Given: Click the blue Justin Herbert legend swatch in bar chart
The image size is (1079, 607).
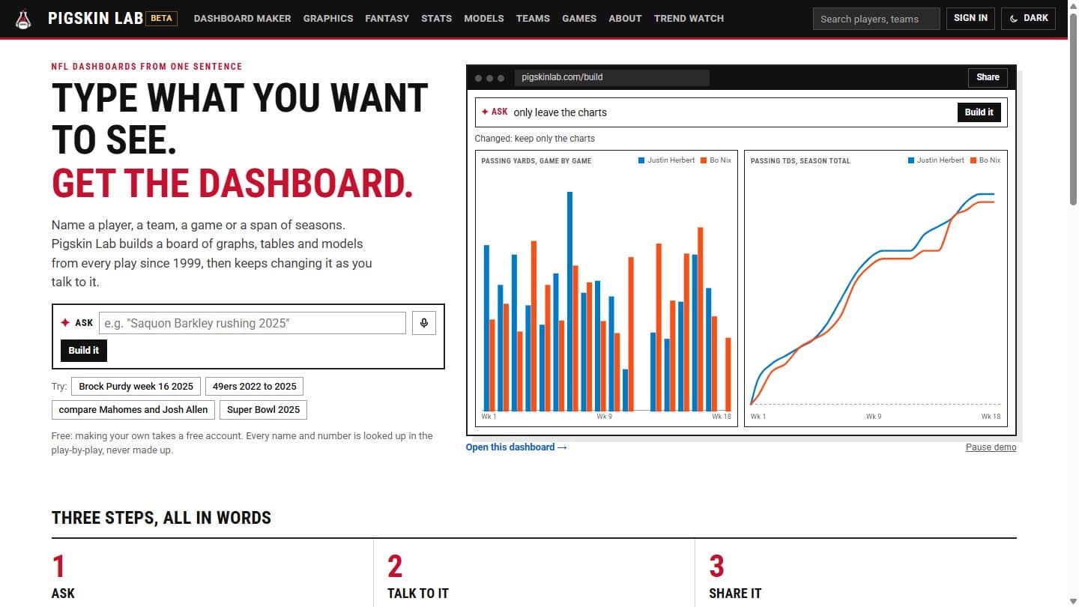Looking at the screenshot, I should [641, 160].
